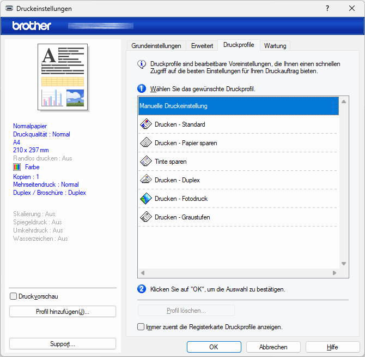Confirm with the OK button
This screenshot has width=365, height=357.
coord(214,347)
